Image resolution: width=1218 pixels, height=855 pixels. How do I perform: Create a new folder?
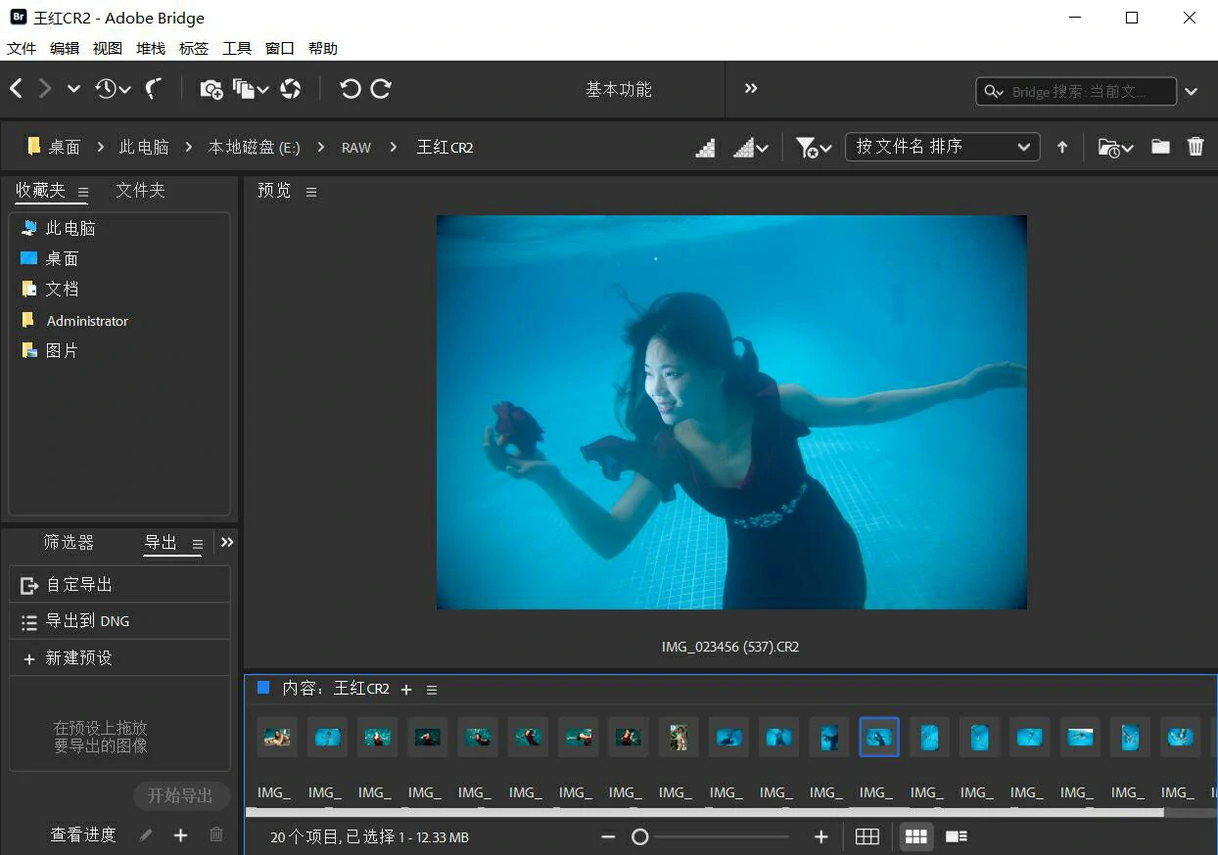1160,147
